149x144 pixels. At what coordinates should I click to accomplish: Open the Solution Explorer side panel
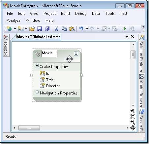point(141,54)
